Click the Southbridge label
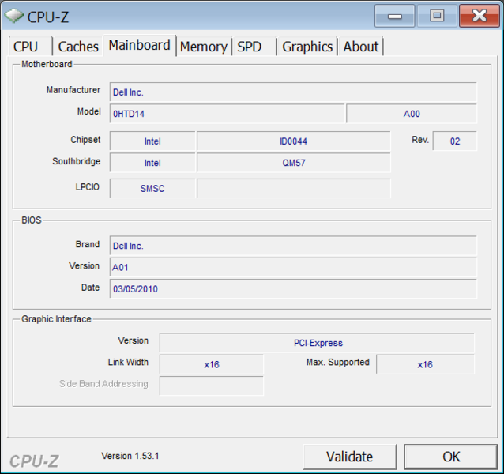Viewport: 504px width, 474px height. [76, 161]
